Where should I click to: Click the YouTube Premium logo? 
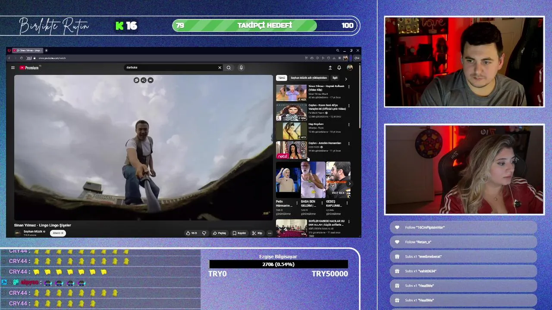coord(29,68)
